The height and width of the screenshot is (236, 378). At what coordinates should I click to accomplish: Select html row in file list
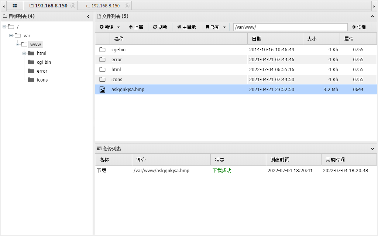(x=236, y=70)
